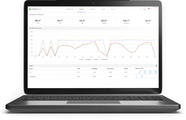Open the 1st Weekend shift row
186x120 pixels.
pos(93,77)
